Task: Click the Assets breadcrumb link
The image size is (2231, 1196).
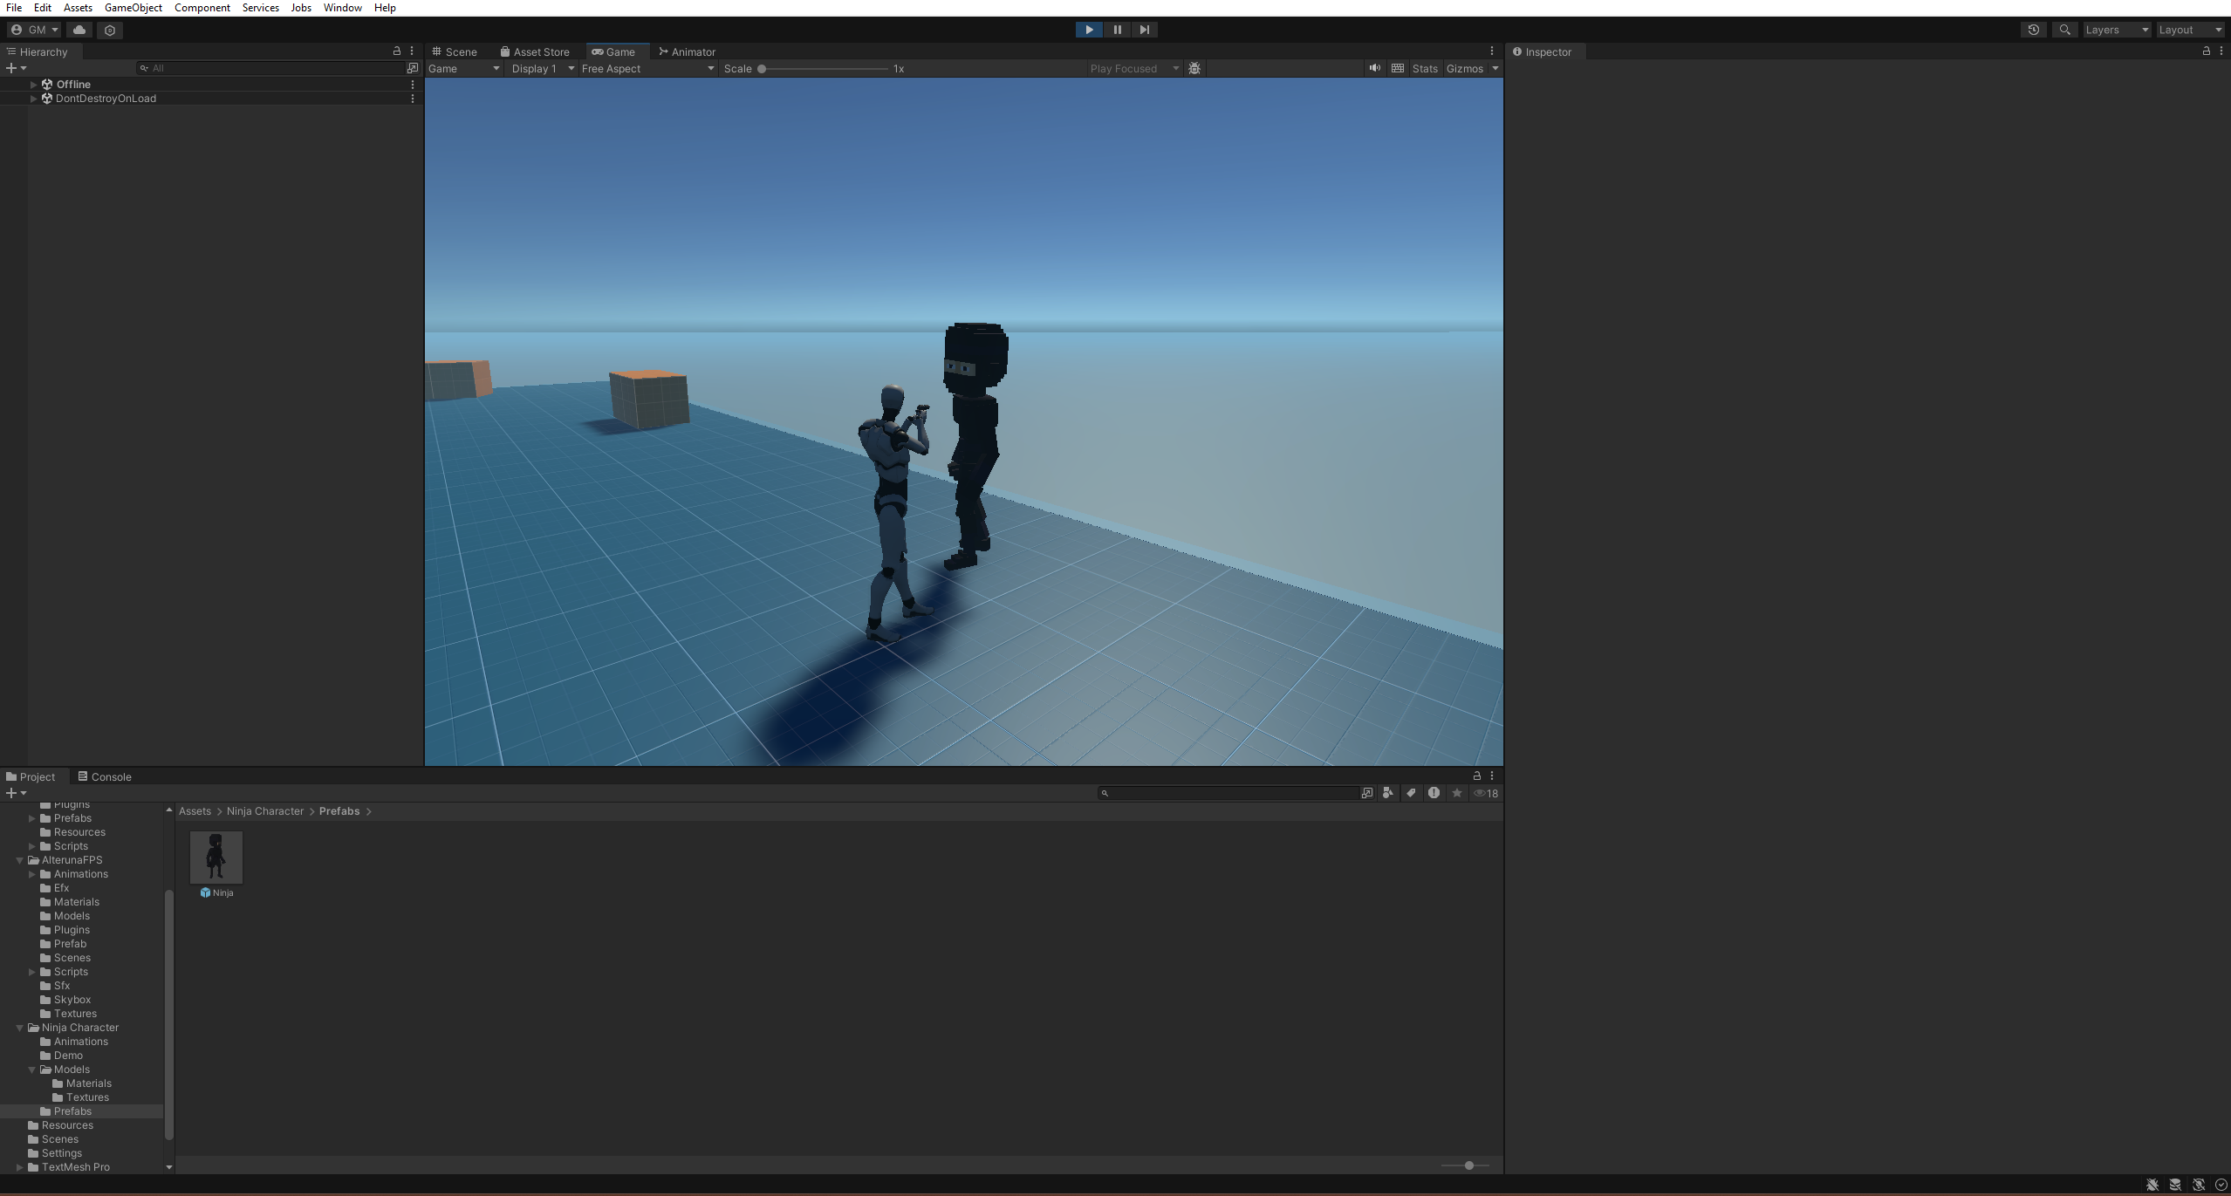Action: (195, 811)
